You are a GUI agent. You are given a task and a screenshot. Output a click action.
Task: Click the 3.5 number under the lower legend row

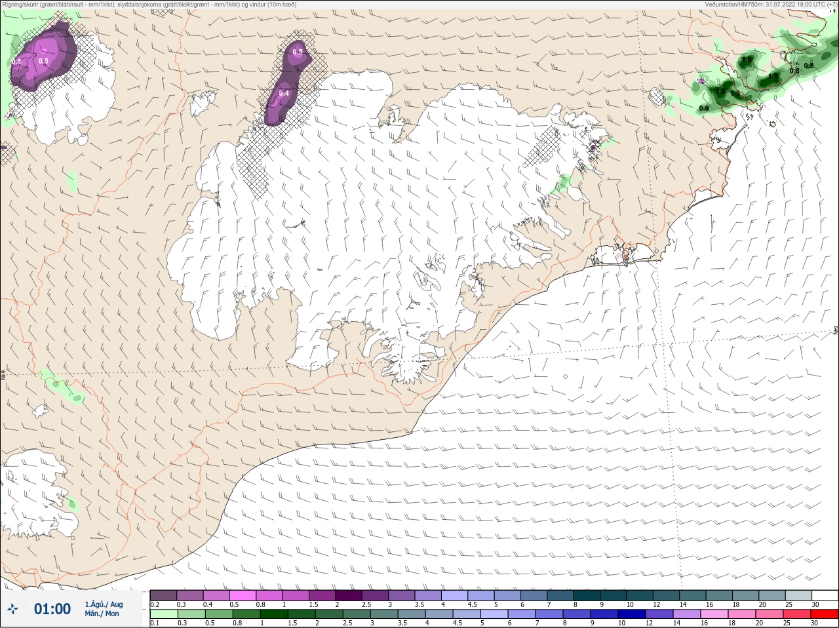[402, 623]
